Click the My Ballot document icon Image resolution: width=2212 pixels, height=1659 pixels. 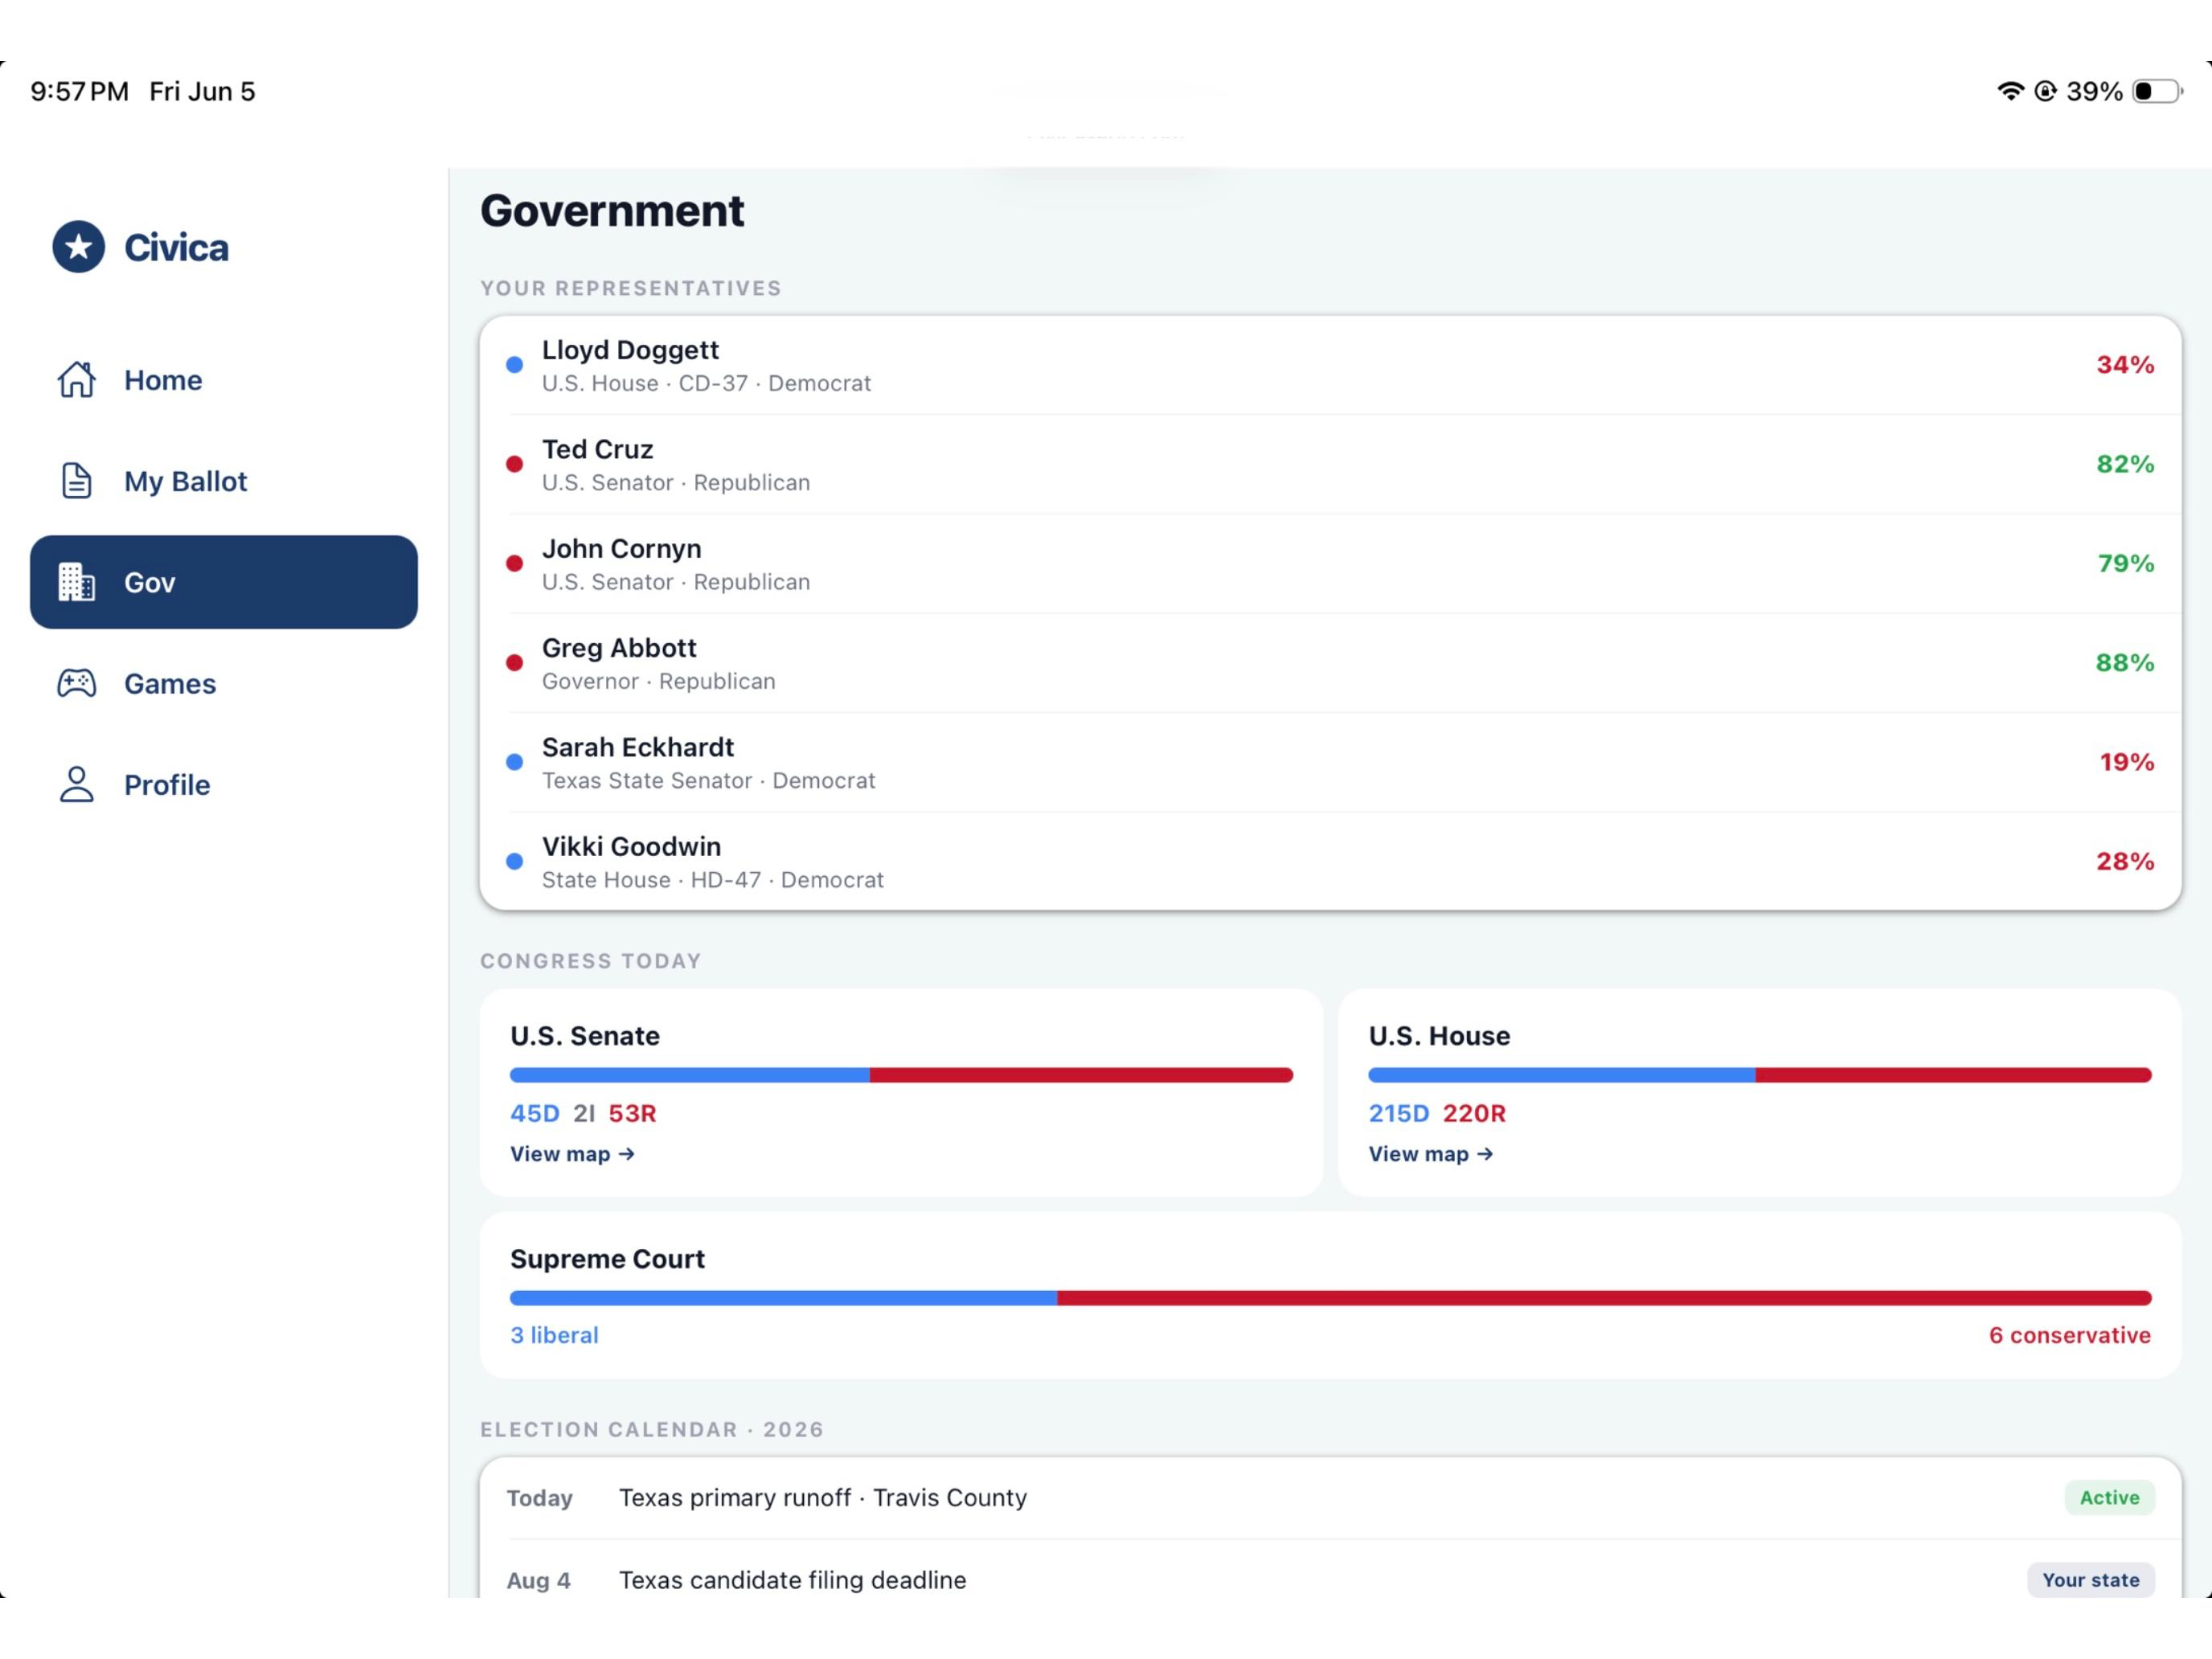[x=77, y=481]
